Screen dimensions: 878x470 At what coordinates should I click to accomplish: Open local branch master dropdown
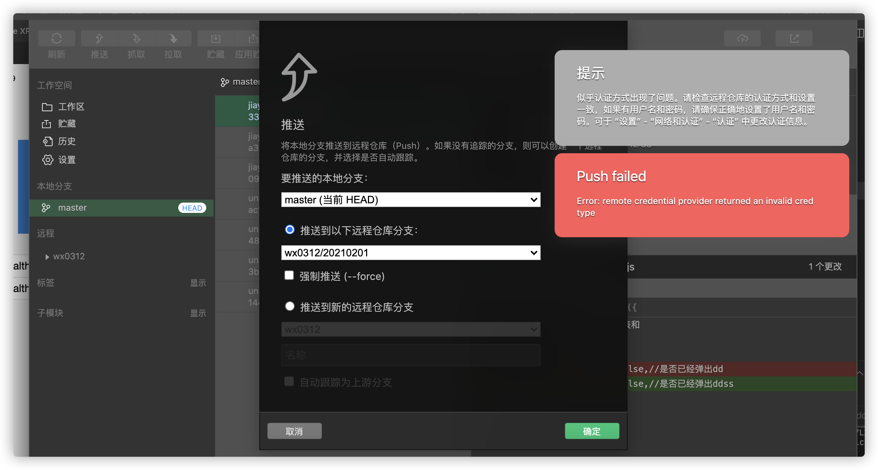click(x=411, y=200)
